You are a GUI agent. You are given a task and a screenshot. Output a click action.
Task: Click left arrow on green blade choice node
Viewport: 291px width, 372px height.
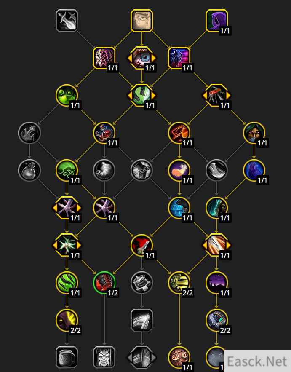tap(129, 95)
